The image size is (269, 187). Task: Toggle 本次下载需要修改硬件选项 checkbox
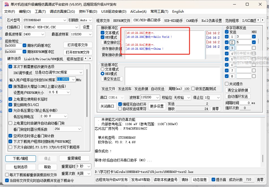point(10,66)
